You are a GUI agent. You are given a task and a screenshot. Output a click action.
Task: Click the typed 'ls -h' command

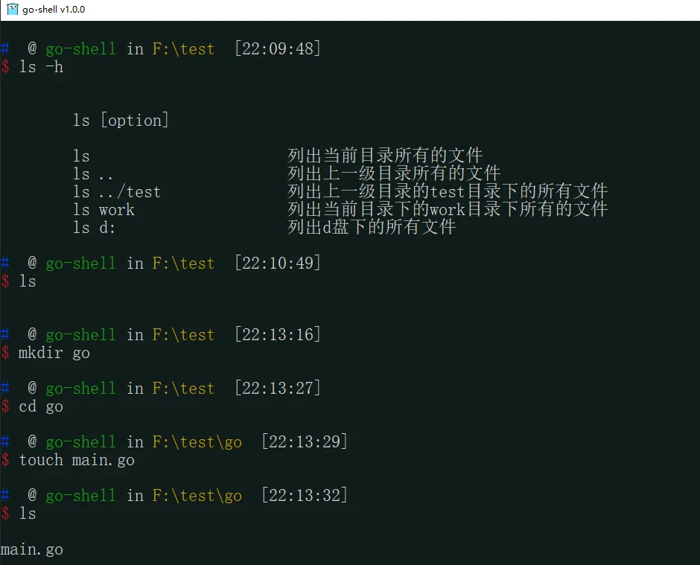coord(41,67)
